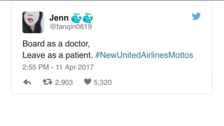The width and height of the screenshot is (224, 126).
Task: Retweet this tweet using the retweet icon
Action: (47, 82)
